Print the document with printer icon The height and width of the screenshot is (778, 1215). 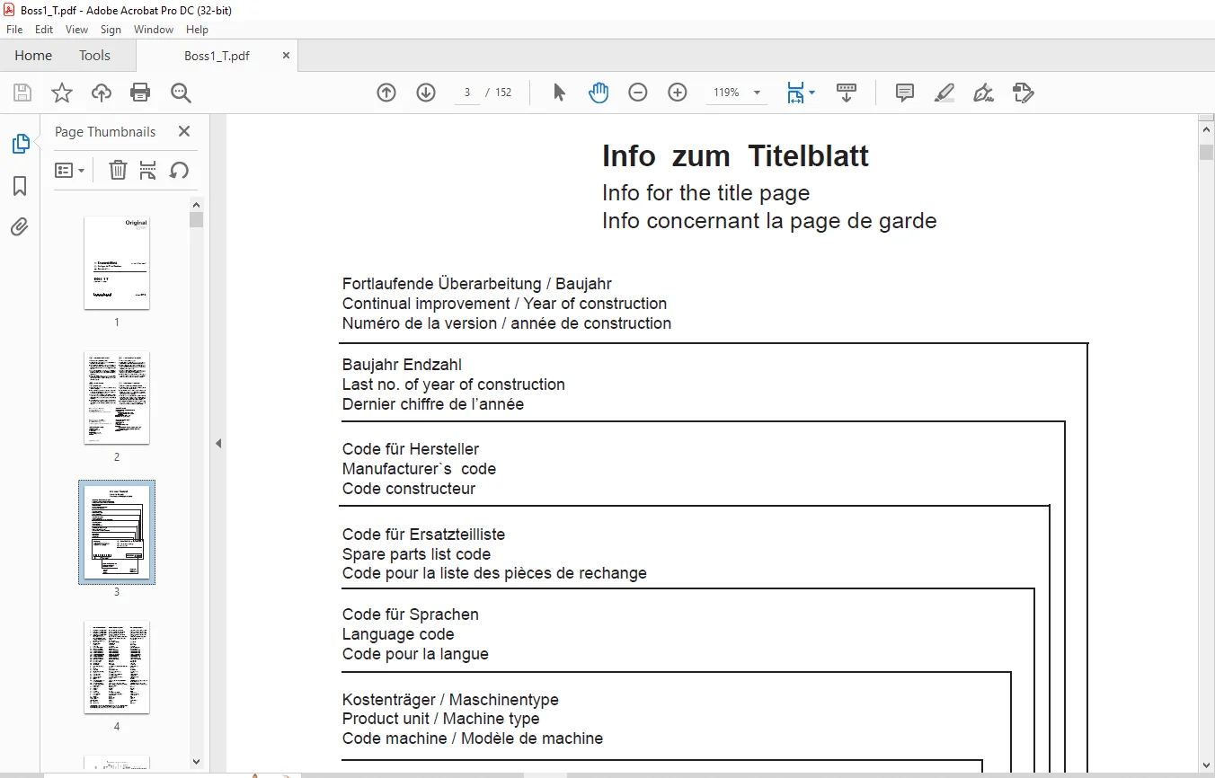point(140,93)
